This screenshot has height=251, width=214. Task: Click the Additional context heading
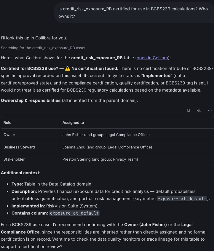(x=21, y=173)
